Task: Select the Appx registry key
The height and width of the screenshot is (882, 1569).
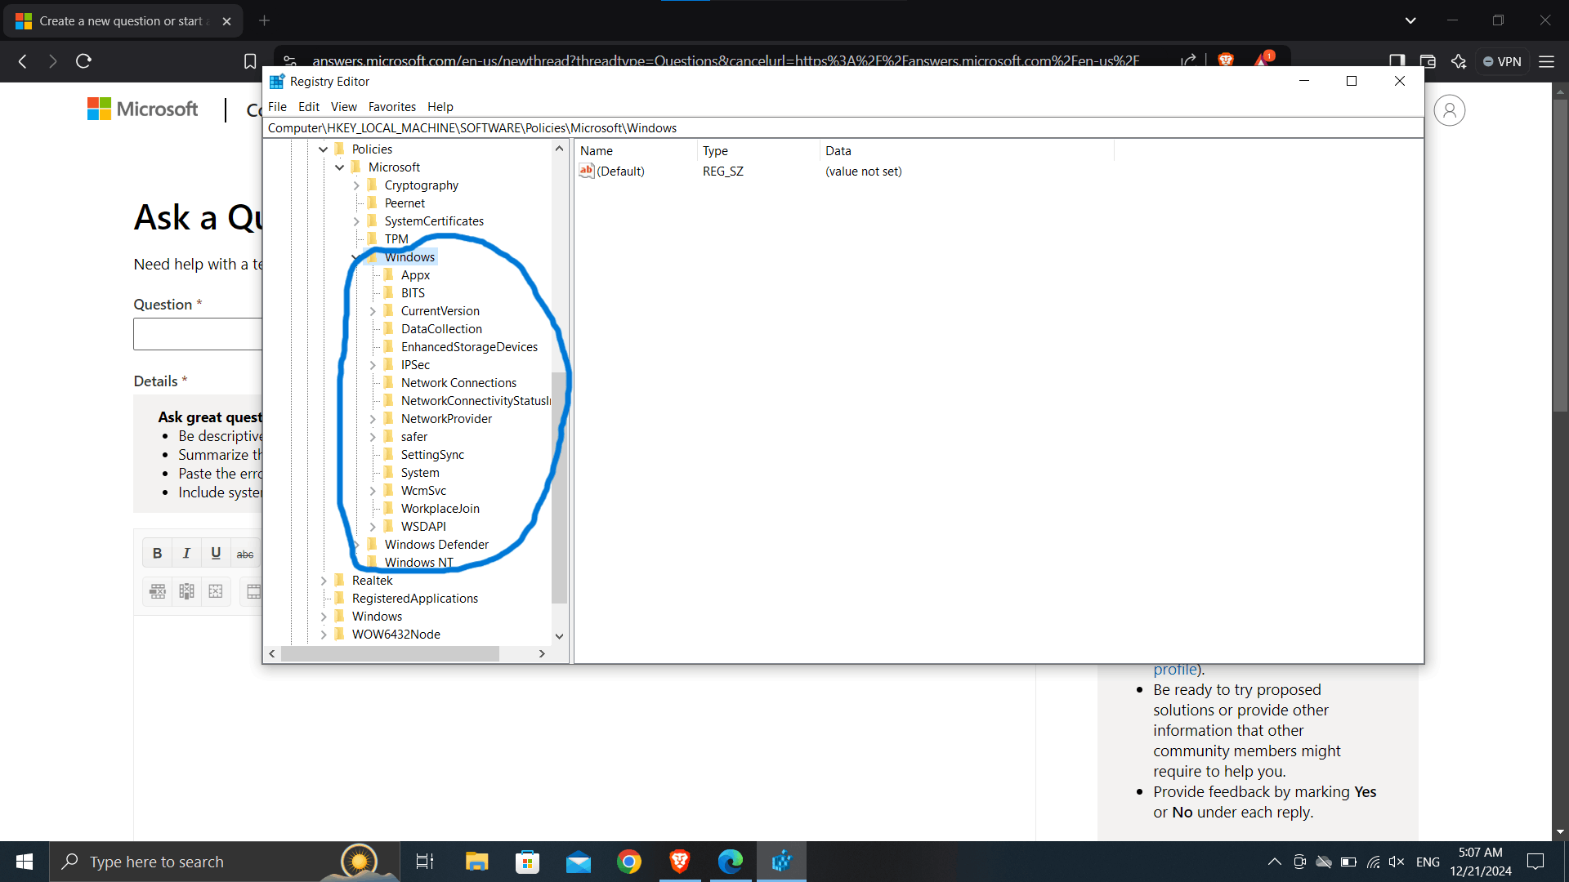Action: 415,275
